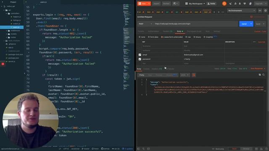Switch to the Params request tab
The height and width of the screenshot is (151, 269).
click(141, 31)
